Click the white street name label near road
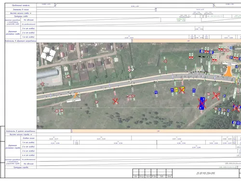Screen dimensions: 241x181 click(x=74, y=100)
